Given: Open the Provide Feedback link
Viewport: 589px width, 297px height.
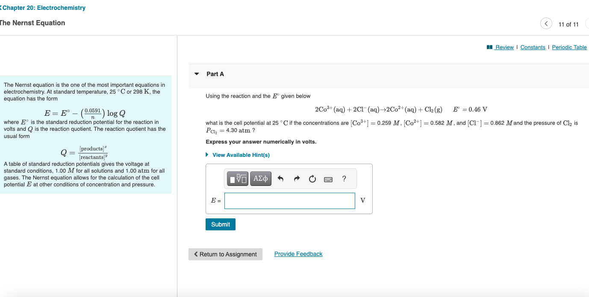Looking at the screenshot, I should coord(298,253).
